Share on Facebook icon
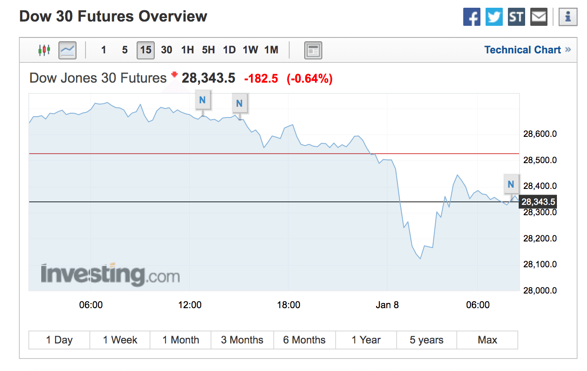This screenshot has width=587, height=371. tap(471, 17)
